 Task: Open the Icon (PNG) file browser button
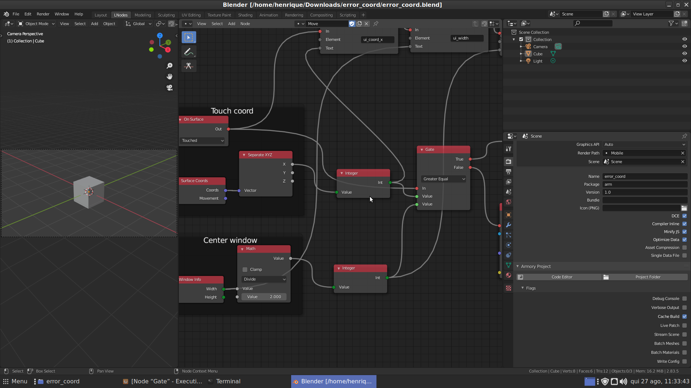tap(684, 208)
